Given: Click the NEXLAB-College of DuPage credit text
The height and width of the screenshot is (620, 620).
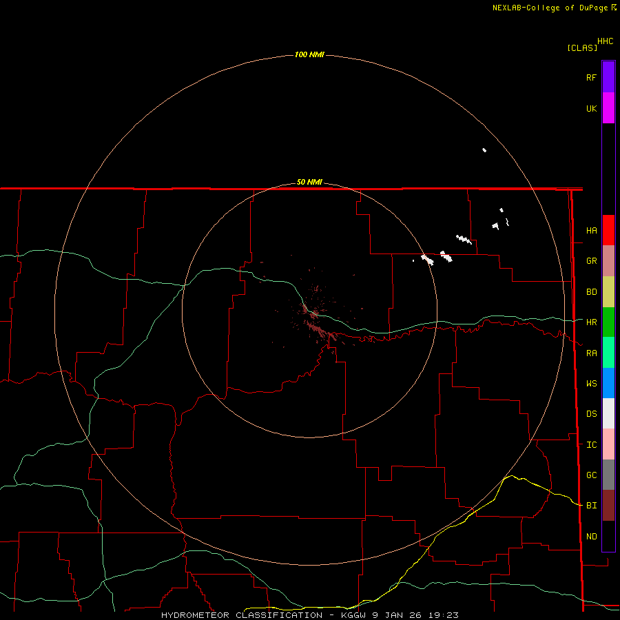Looking at the screenshot, I should pyautogui.click(x=550, y=8).
